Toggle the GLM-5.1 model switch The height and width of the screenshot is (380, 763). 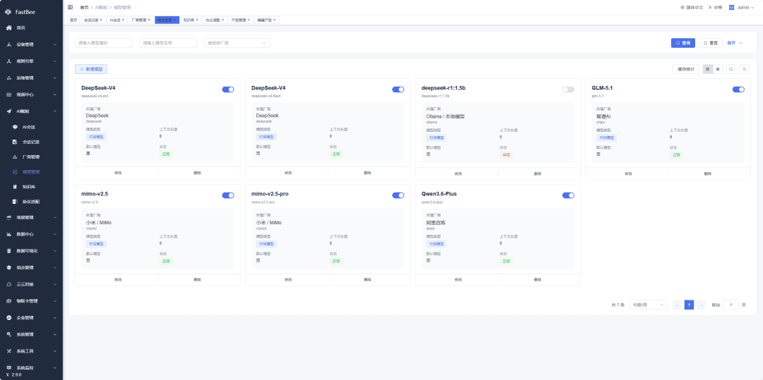[x=738, y=90]
